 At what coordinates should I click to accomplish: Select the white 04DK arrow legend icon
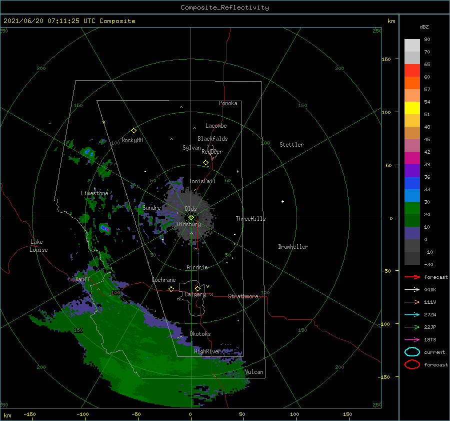412,289
